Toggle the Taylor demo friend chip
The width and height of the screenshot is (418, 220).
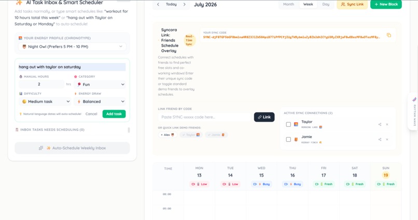pos(191,135)
